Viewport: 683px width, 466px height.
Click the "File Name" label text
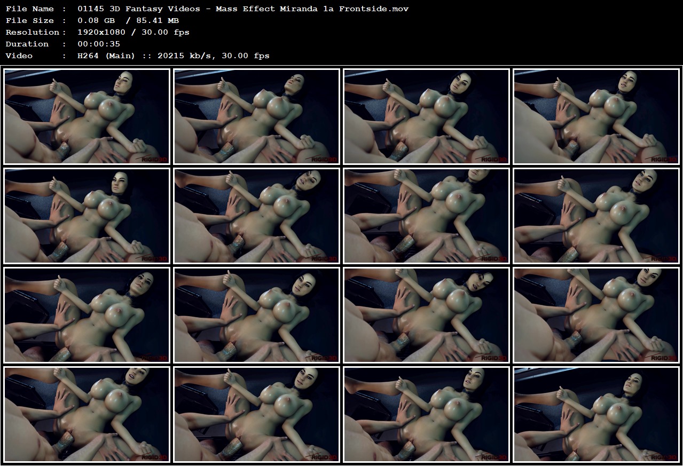click(x=29, y=9)
